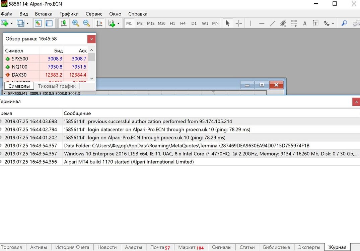
Task: Click the candlestick chart shift icon
Action: click(64, 23)
